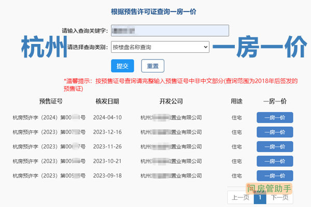This screenshot has height=207, width=311.
Task: Click the red 温馨提示 notice text
Action: tap(180, 84)
